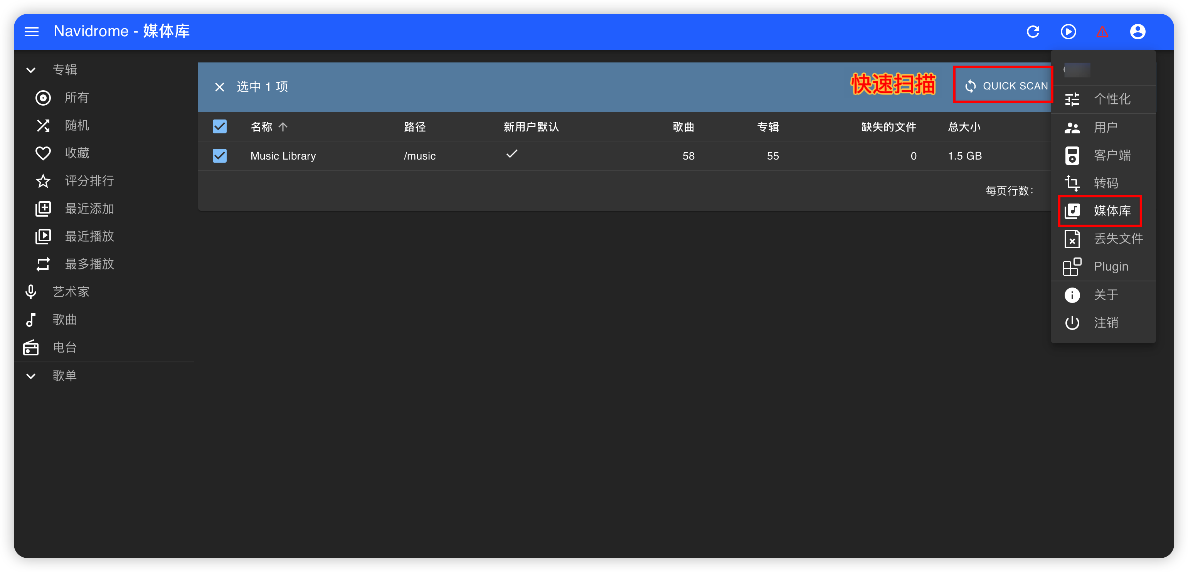The image size is (1188, 572).
Task: Sort by 名称 column arrow
Action: click(x=283, y=127)
